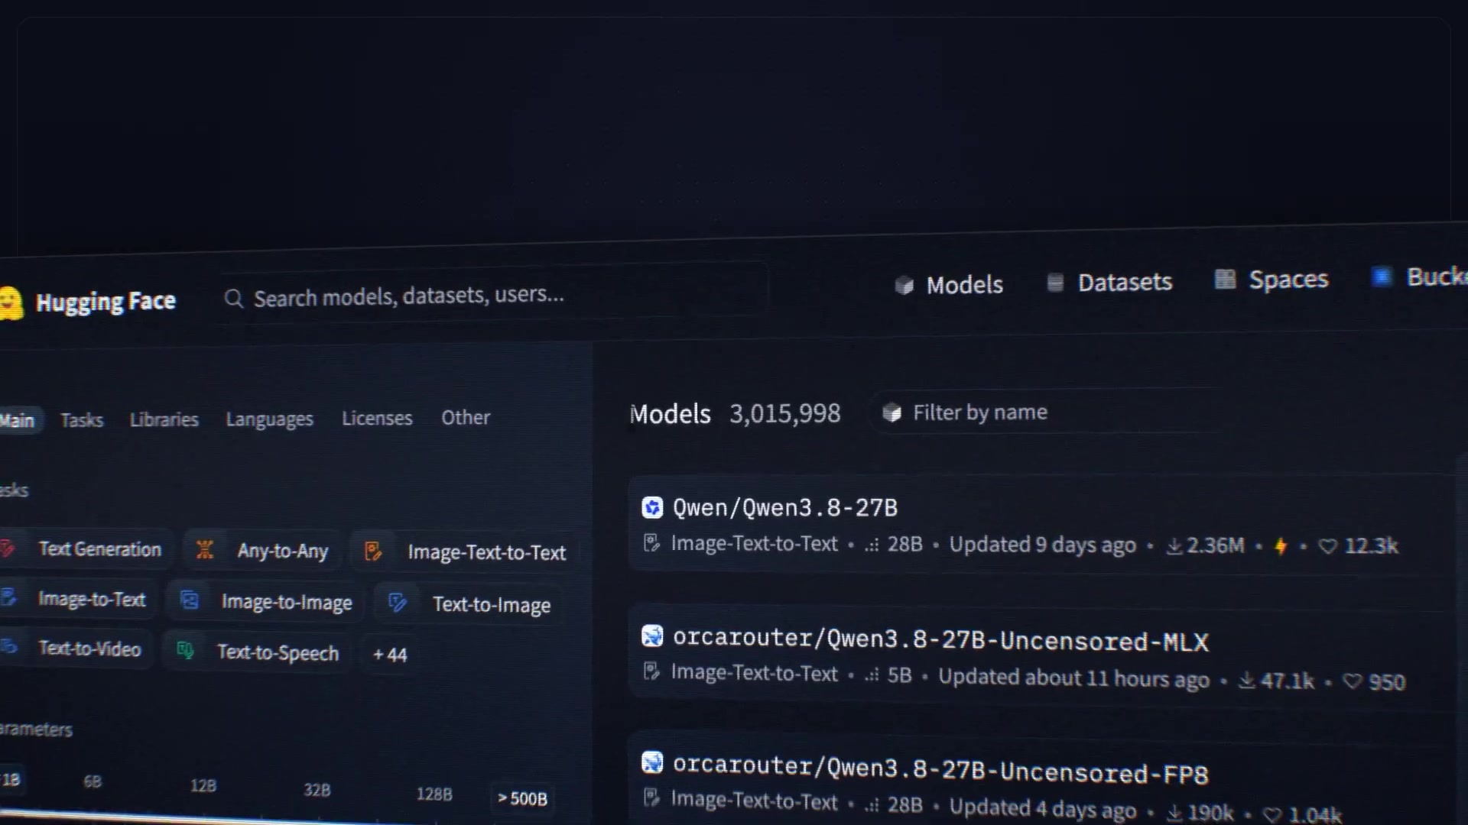Click the 3,015,998 model count

(785, 413)
